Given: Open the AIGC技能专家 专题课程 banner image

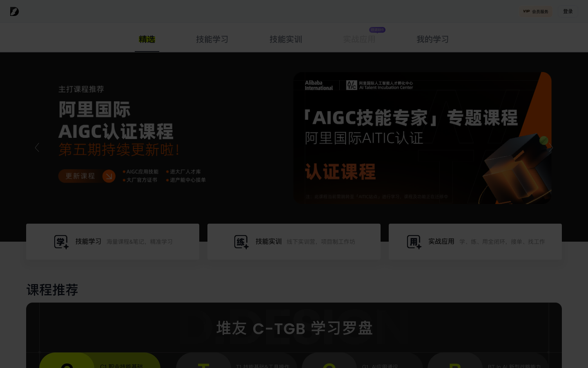Looking at the screenshot, I should 422,138.
